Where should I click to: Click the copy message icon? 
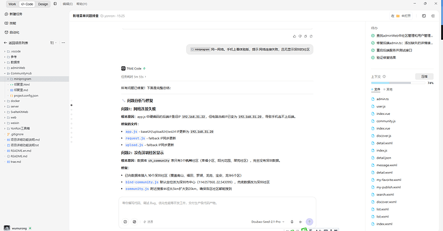(306, 36)
